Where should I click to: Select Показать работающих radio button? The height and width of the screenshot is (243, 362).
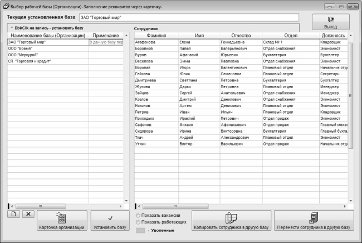pos(139,222)
